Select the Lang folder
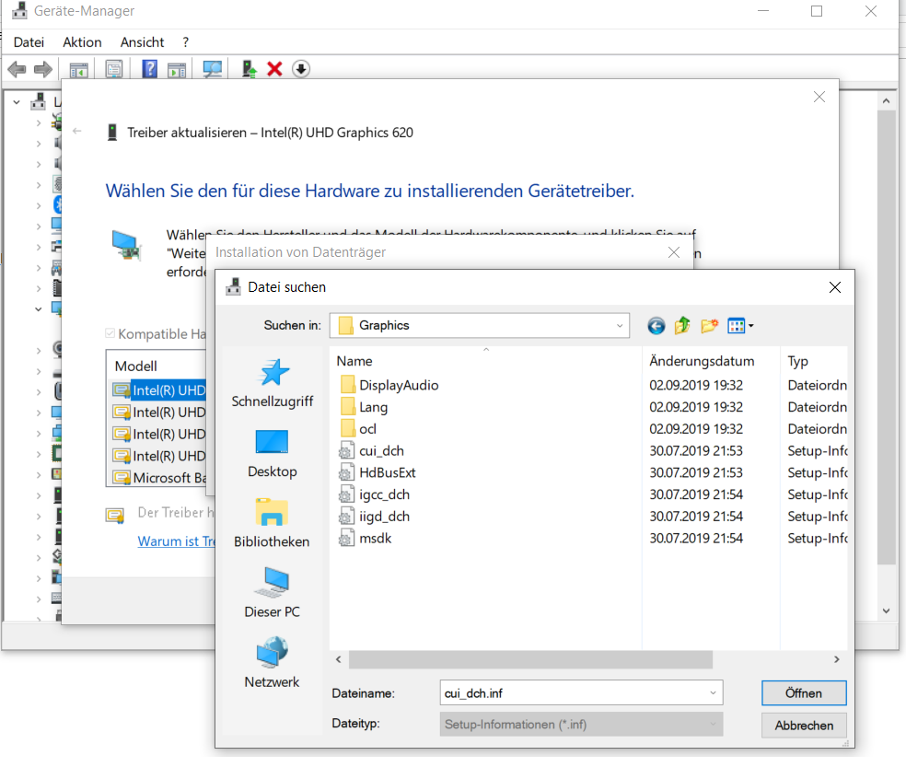The height and width of the screenshot is (767, 906). [x=364, y=408]
